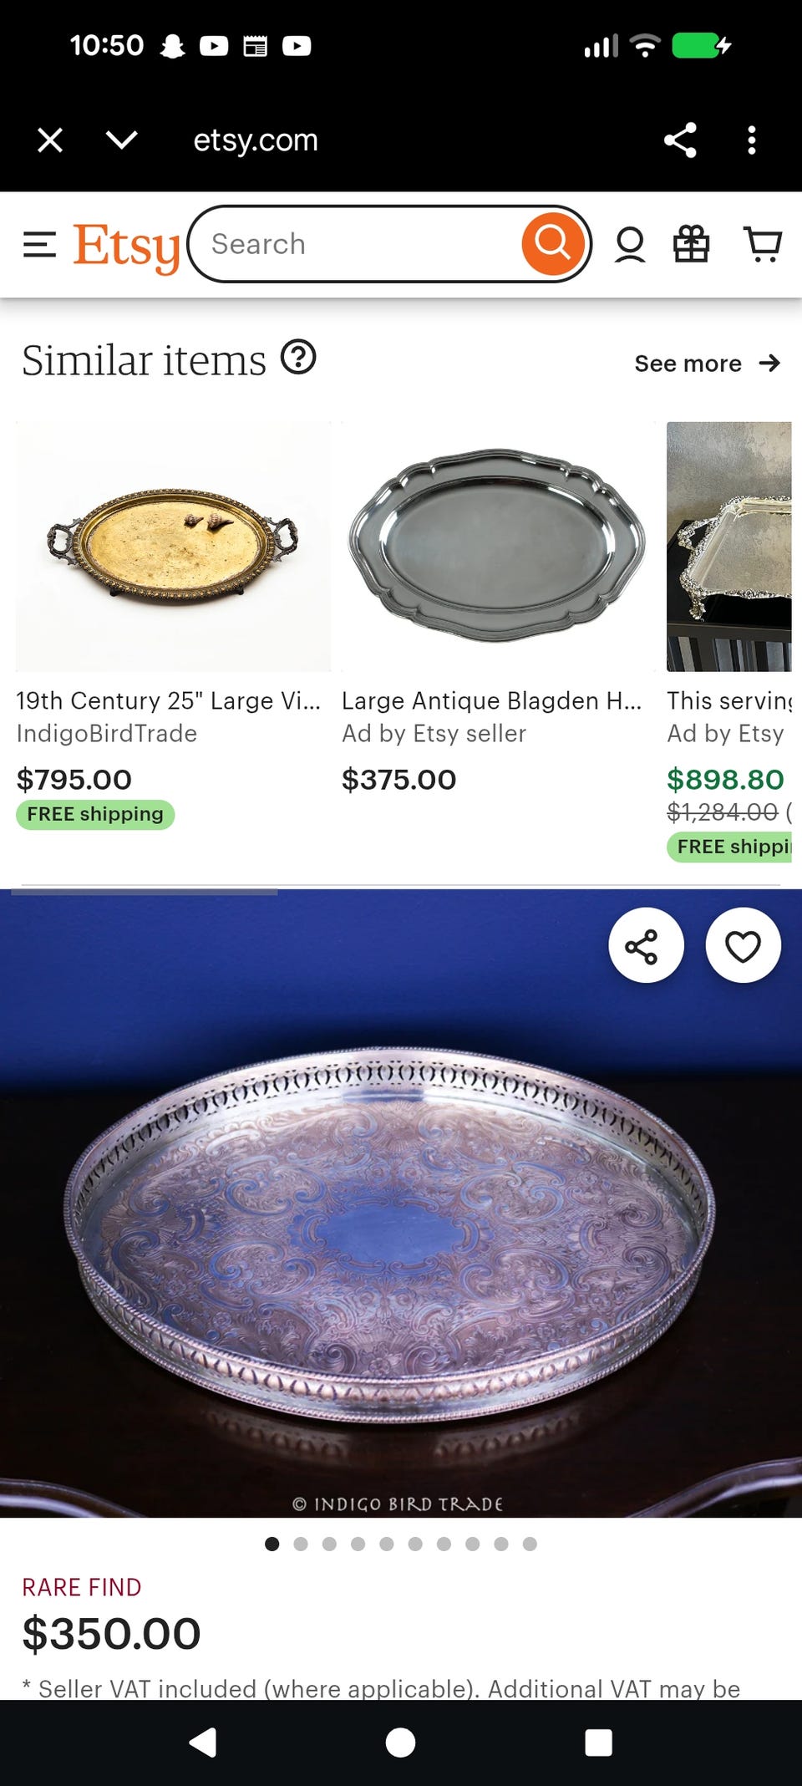Screen dimensions: 802x1786
Task: Tap the Android back navigation button
Action: (203, 1743)
